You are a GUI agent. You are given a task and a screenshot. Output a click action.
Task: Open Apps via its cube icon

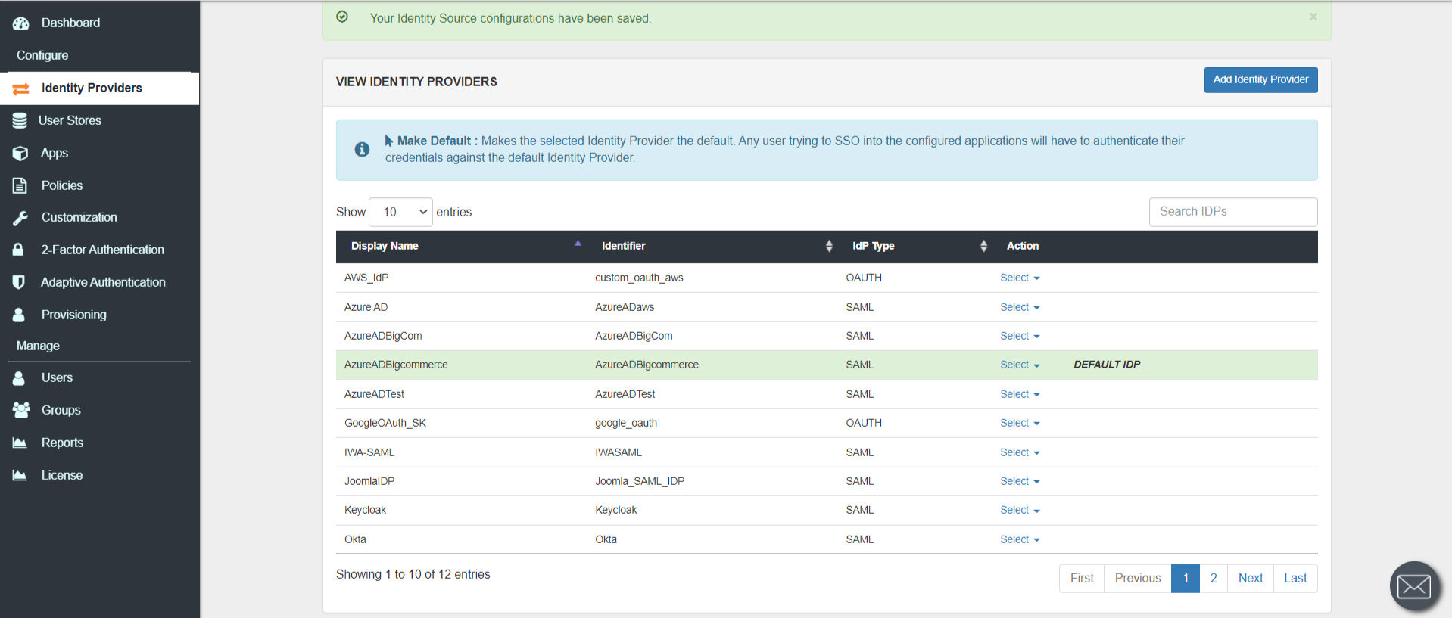click(x=20, y=154)
